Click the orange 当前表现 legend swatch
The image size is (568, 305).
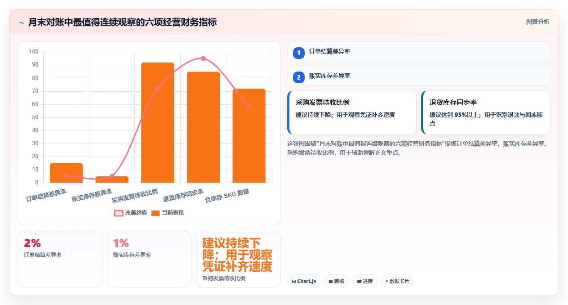pyautogui.click(x=155, y=213)
